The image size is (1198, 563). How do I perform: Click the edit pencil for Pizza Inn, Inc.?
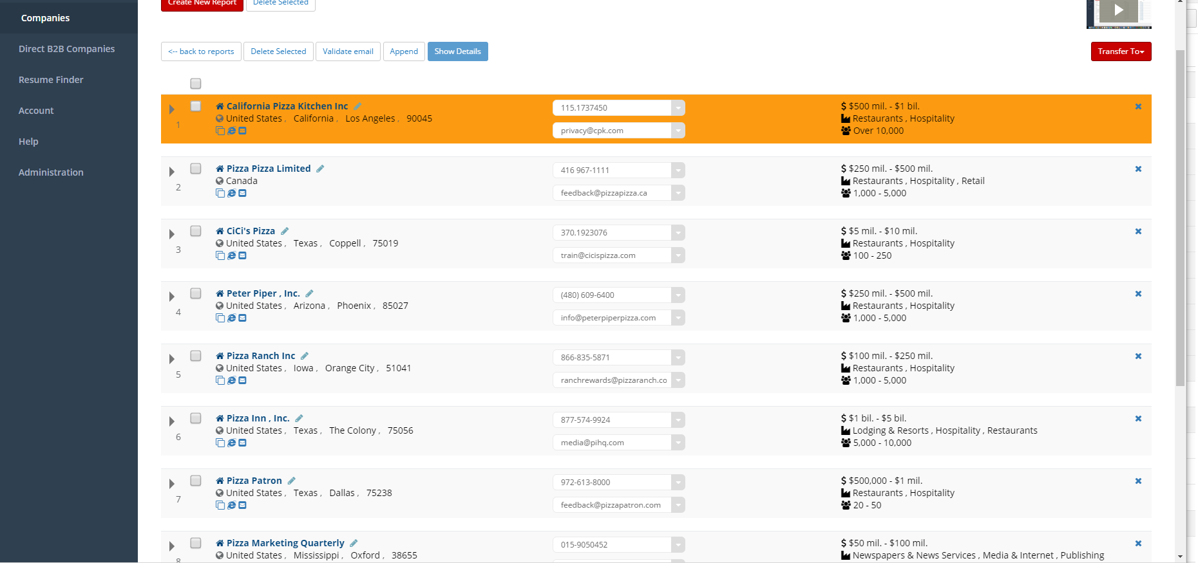tap(299, 418)
